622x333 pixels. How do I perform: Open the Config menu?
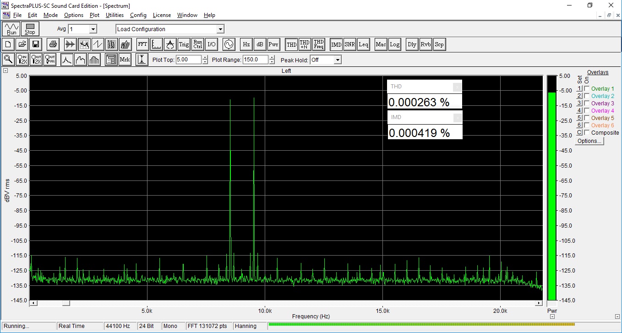point(138,15)
